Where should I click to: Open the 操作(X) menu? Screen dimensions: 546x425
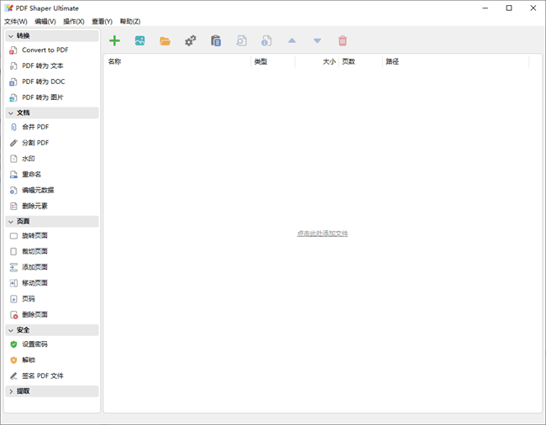pos(74,21)
